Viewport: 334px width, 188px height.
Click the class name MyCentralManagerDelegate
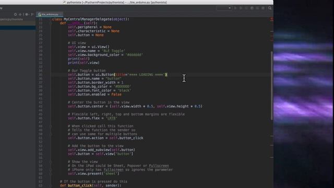88,19
